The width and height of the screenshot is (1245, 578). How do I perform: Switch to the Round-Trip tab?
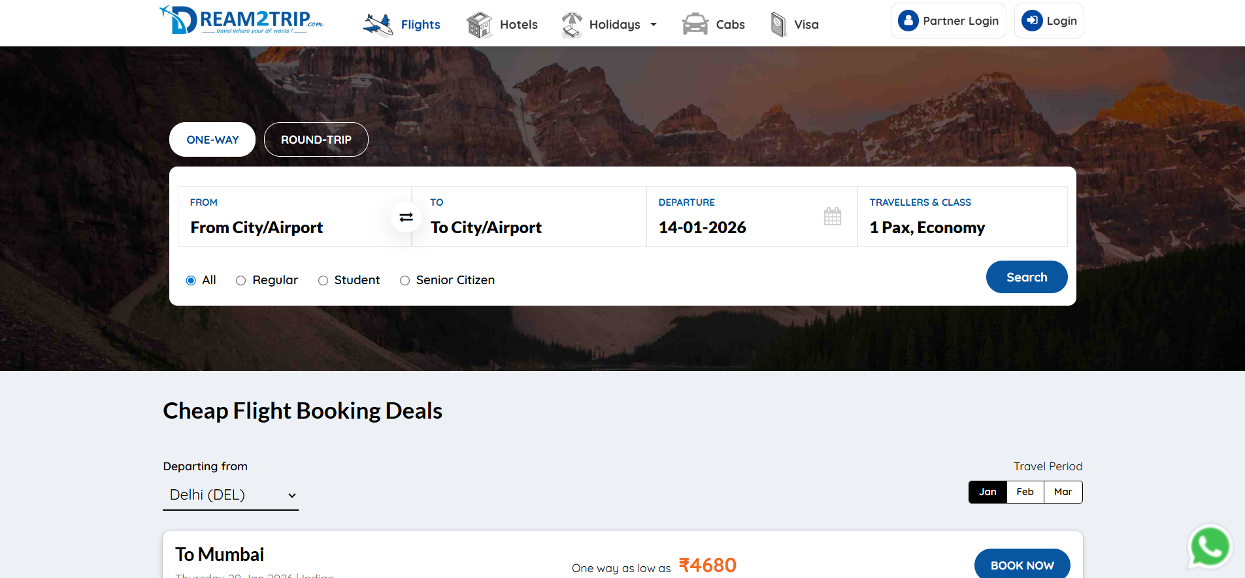pyautogui.click(x=316, y=140)
